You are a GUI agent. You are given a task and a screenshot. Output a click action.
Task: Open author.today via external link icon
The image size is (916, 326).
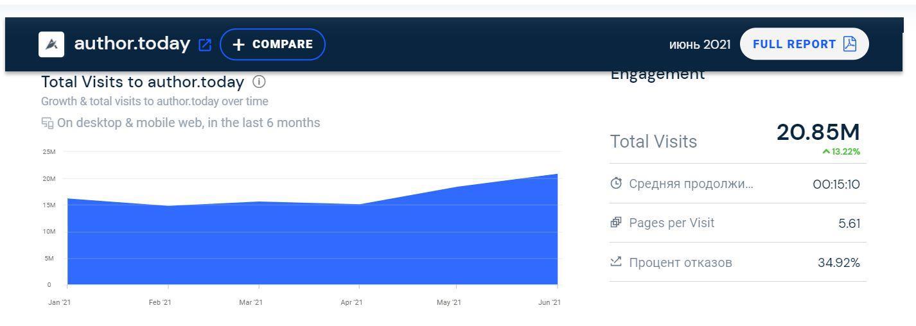205,45
